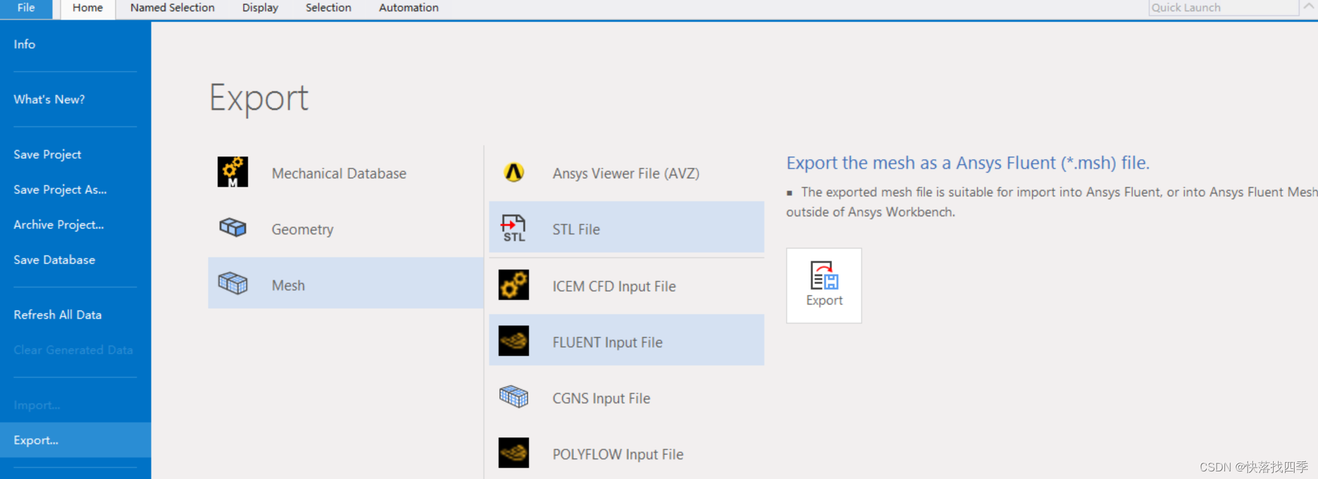Click the Mesh grid cube icon
Viewport: 1318px width, 479px height.
click(232, 283)
